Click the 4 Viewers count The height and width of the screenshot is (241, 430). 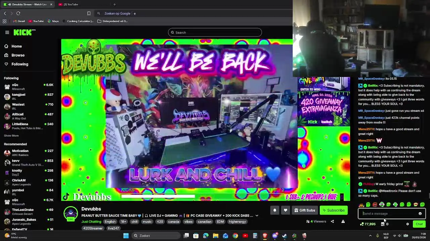click(316, 221)
